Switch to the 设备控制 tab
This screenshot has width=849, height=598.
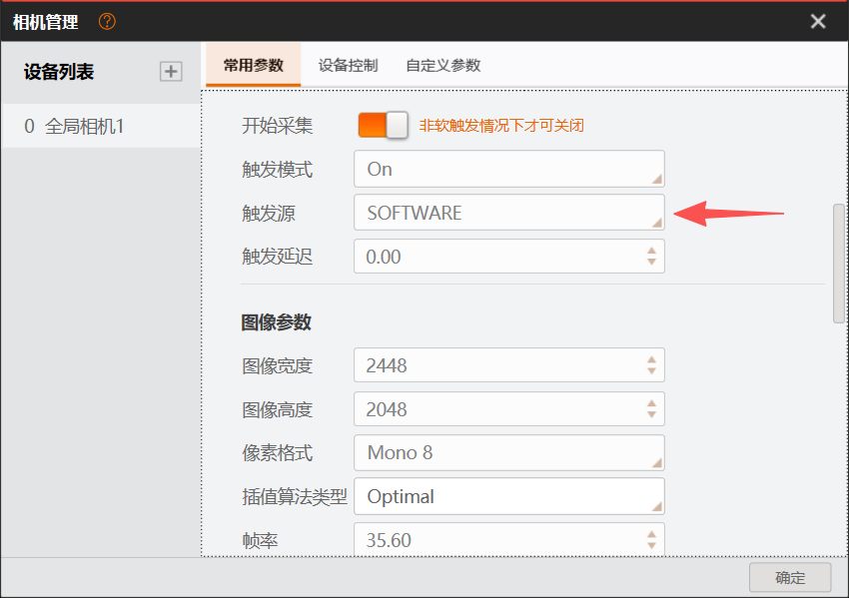coord(348,66)
